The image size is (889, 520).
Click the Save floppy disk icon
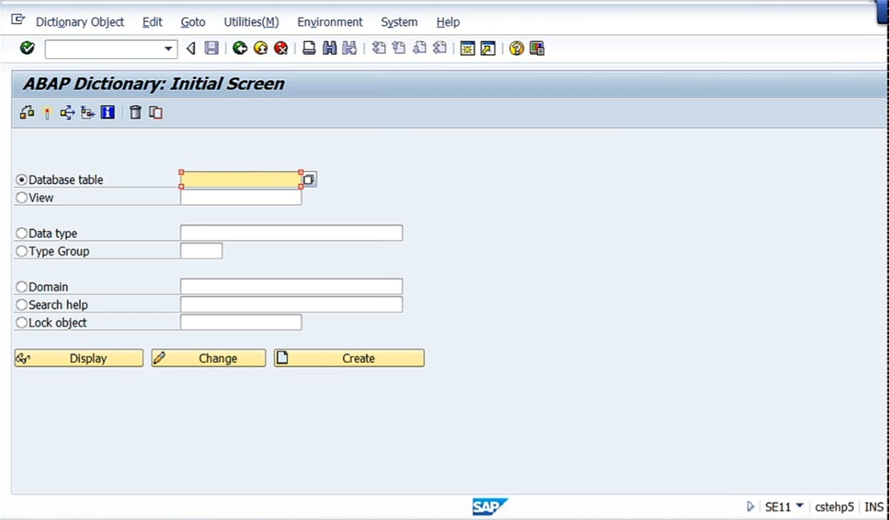pos(211,48)
